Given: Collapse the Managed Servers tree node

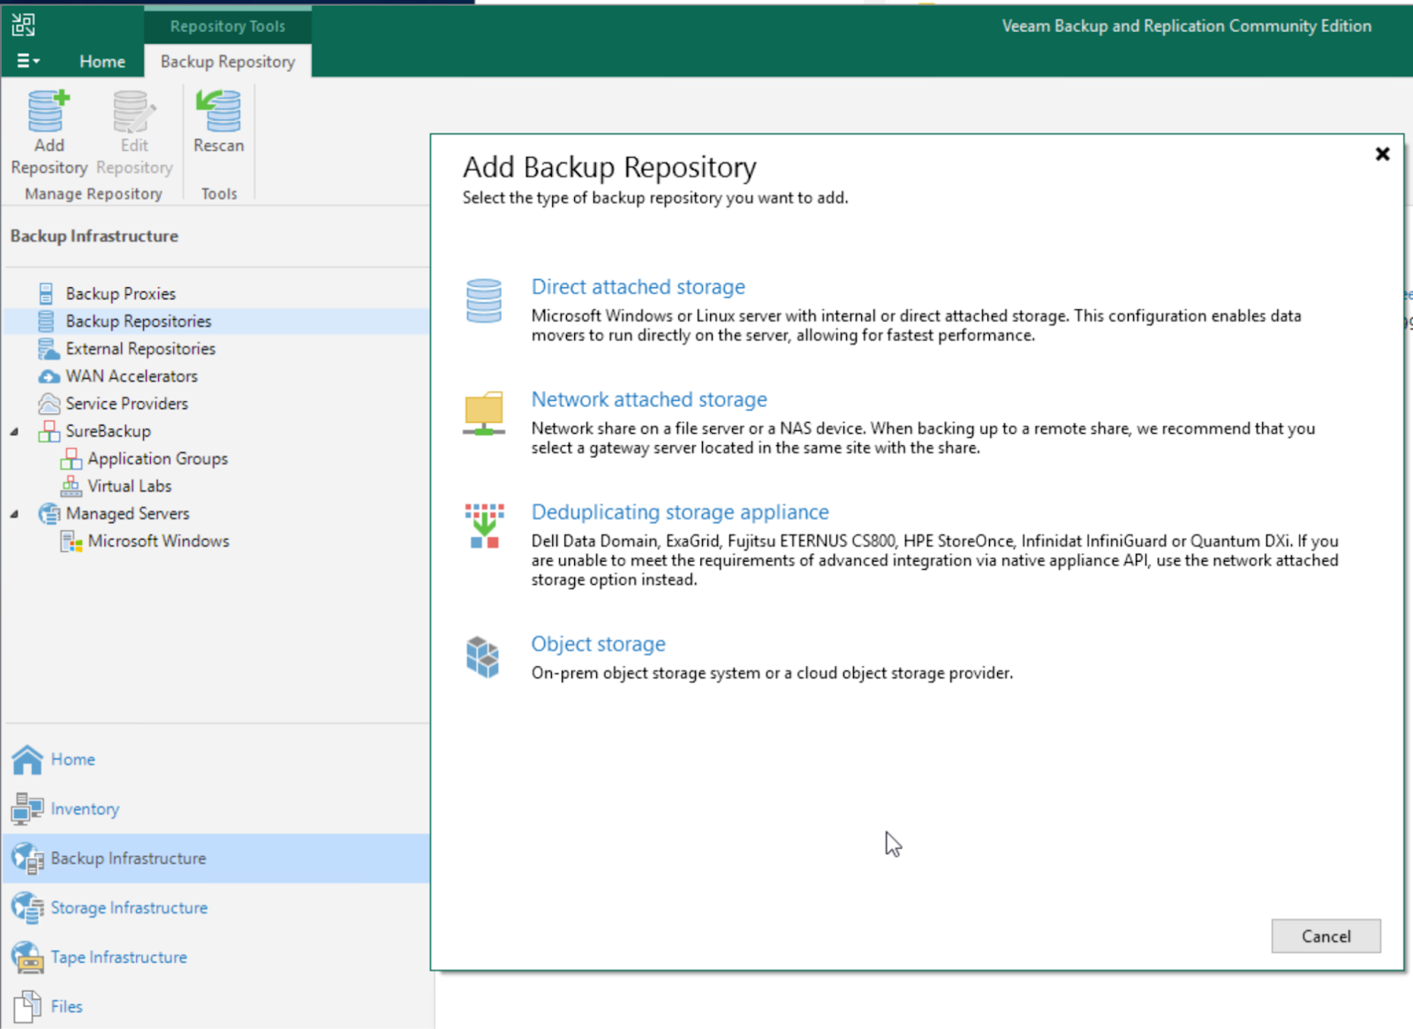Looking at the screenshot, I should [14, 514].
